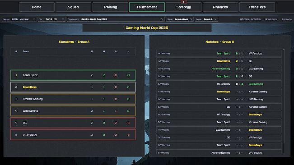Viewport: 294px width, 165px height.
Task: Select the VP.Prodigy standings row
Action: point(73,135)
